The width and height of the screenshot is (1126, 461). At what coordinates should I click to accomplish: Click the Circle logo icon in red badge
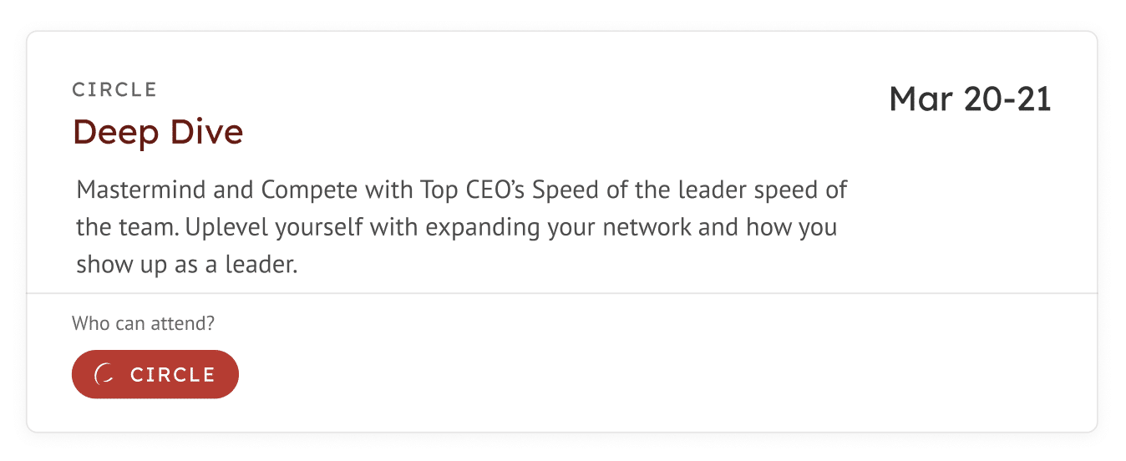(x=104, y=375)
